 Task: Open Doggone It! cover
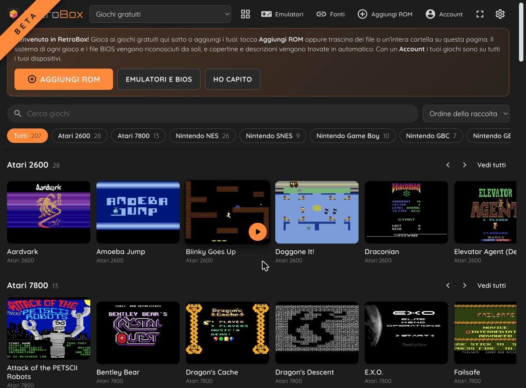[x=317, y=212]
